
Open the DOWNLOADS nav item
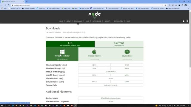pos(78,21)
